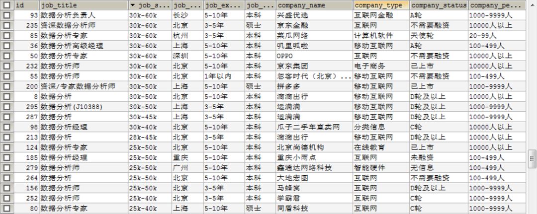Viewport: 537px width, 214px height.
Task: Click the salary cell 28k-45k
Action: [x=150, y=138]
